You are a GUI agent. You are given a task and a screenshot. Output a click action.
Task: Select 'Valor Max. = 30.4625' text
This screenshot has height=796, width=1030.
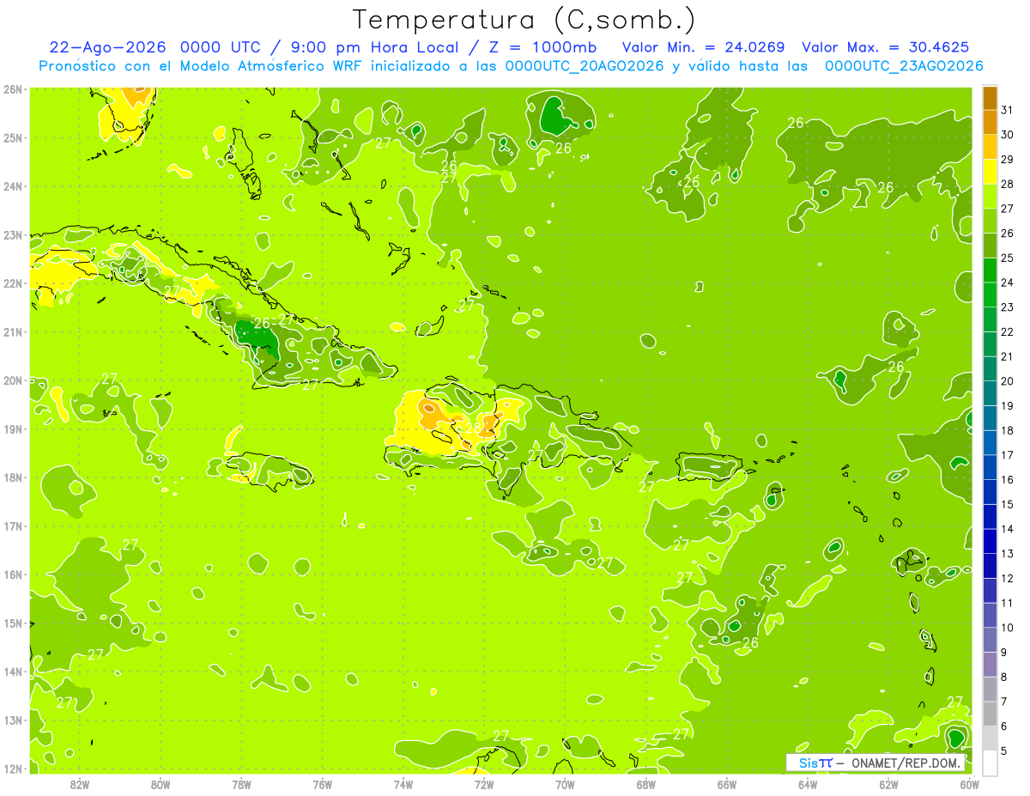tap(886, 47)
